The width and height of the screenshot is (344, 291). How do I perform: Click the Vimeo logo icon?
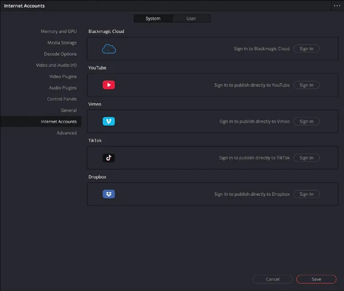[109, 121]
